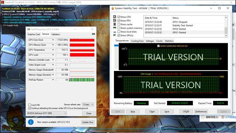The height and width of the screenshot is (133, 236).
Task: Open the Sensor refresh rate dropdown
Action: point(88,105)
